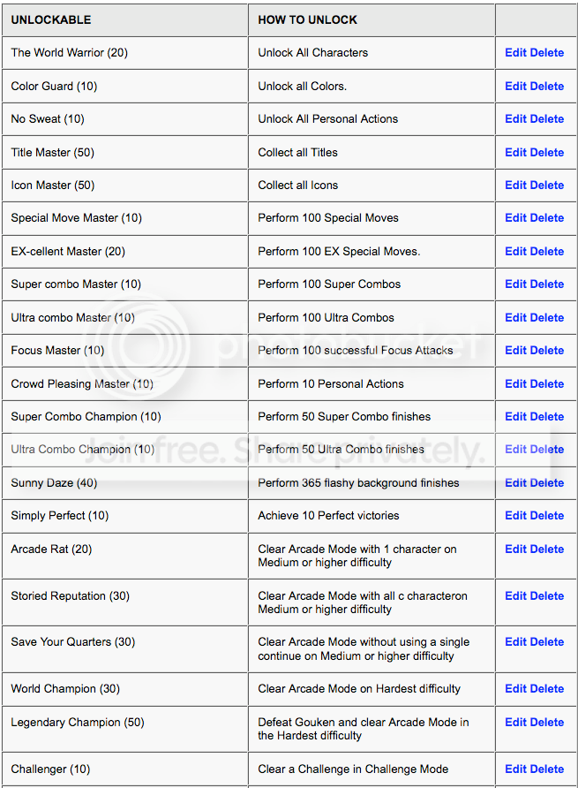Edit Ultra Combo Champion row
This screenshot has width=578, height=788.
pyautogui.click(x=515, y=450)
